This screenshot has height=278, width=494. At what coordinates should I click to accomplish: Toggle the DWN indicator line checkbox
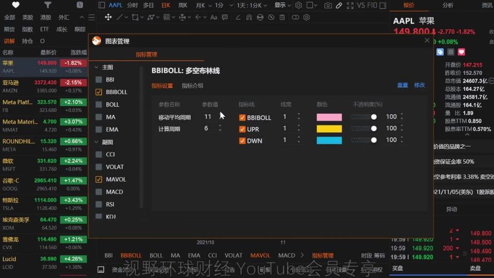point(242,141)
